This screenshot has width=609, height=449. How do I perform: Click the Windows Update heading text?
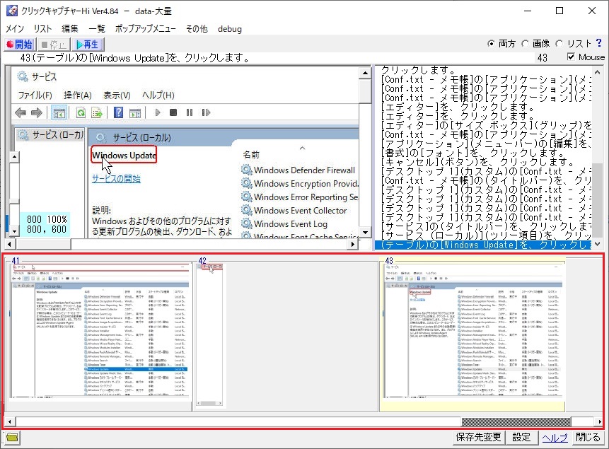point(124,156)
